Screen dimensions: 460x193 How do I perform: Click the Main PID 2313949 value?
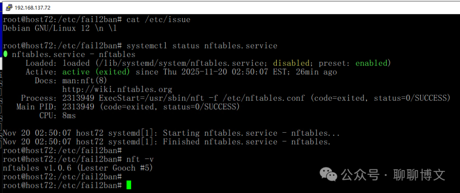[78, 107]
